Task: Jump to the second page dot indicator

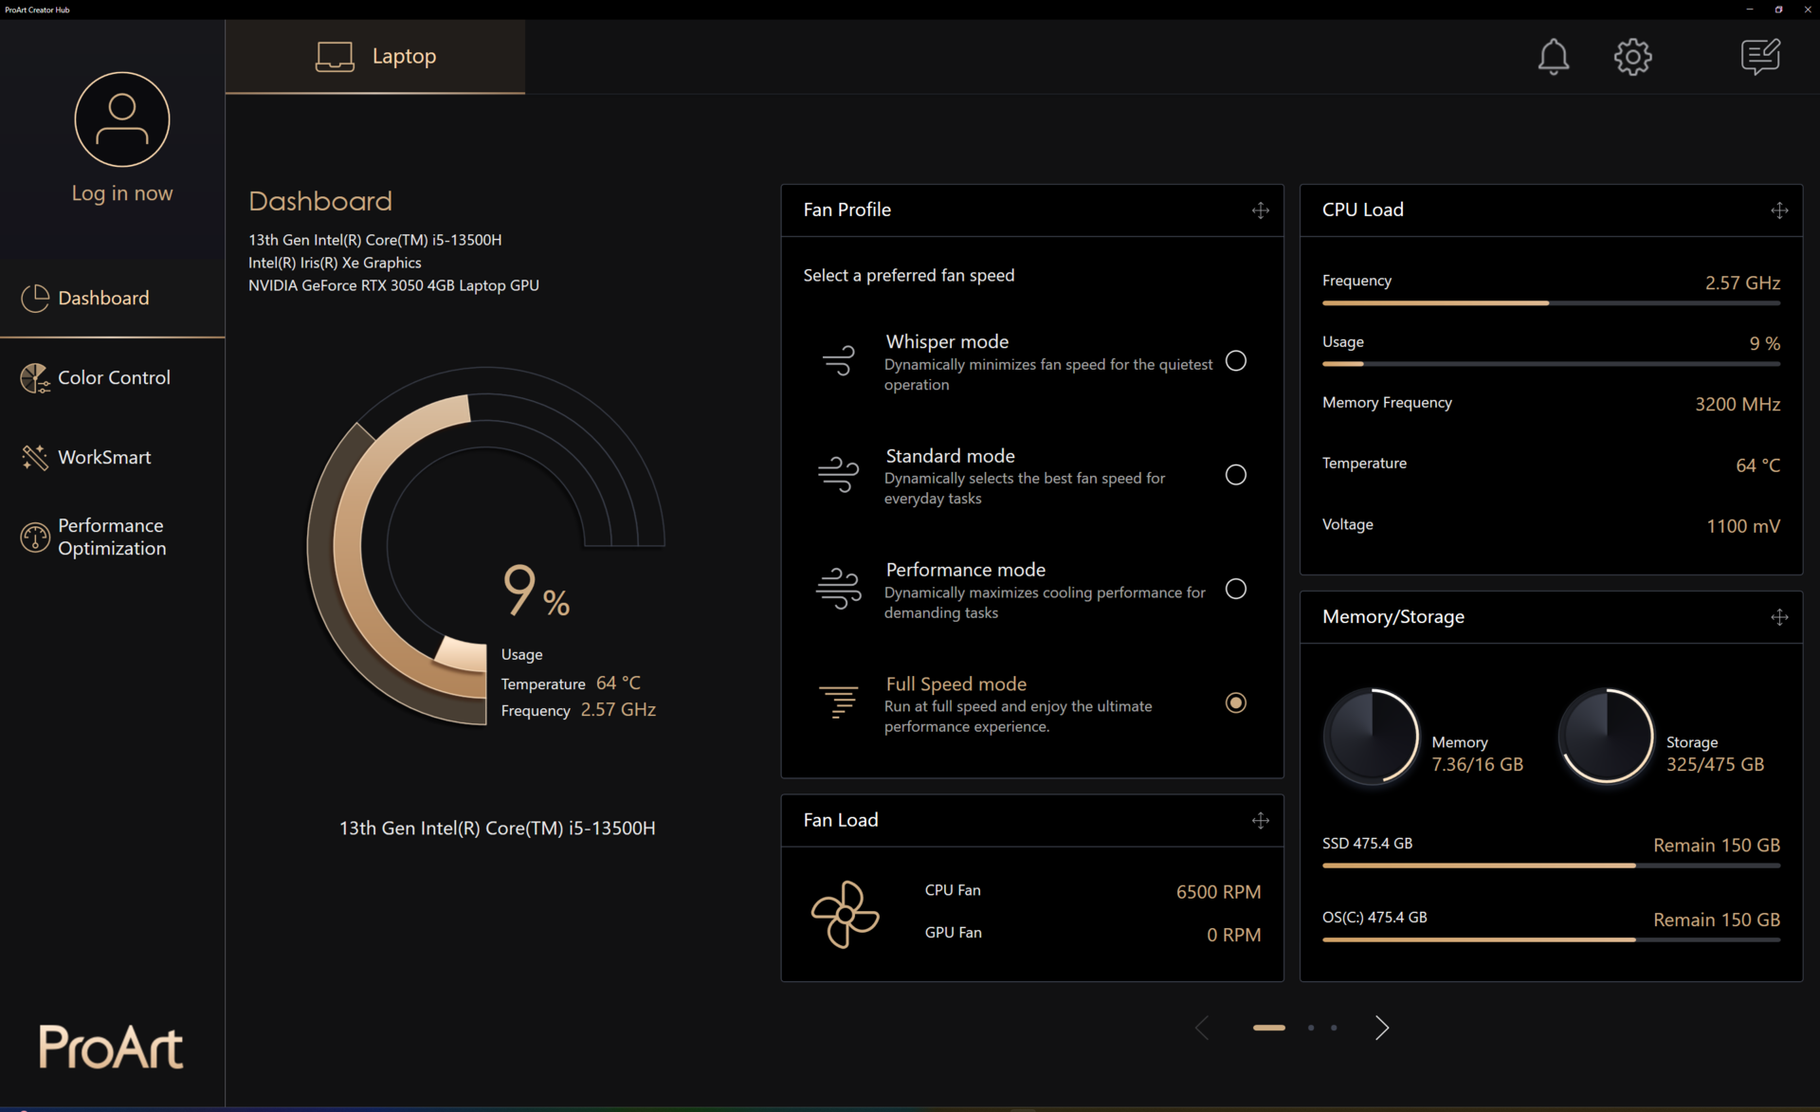Action: point(1311,1028)
